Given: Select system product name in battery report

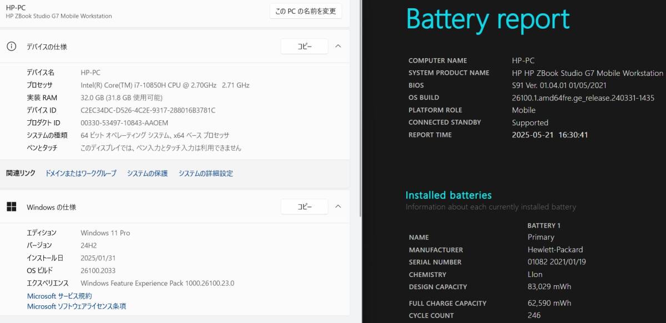Looking at the screenshot, I should [x=587, y=73].
